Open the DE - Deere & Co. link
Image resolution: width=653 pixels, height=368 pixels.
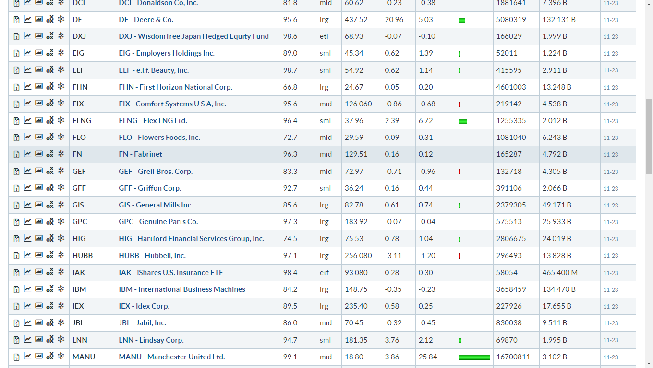click(x=146, y=20)
